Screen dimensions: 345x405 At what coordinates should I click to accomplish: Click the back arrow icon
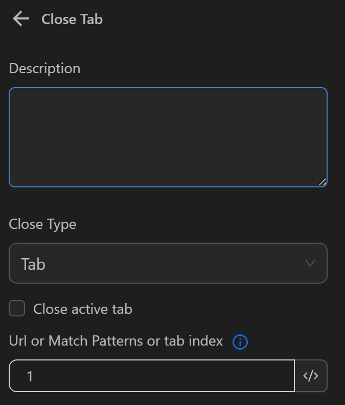(x=21, y=19)
